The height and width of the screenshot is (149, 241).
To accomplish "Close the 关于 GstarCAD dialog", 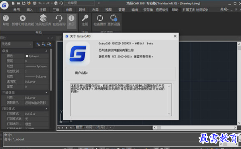I will point(175,36).
